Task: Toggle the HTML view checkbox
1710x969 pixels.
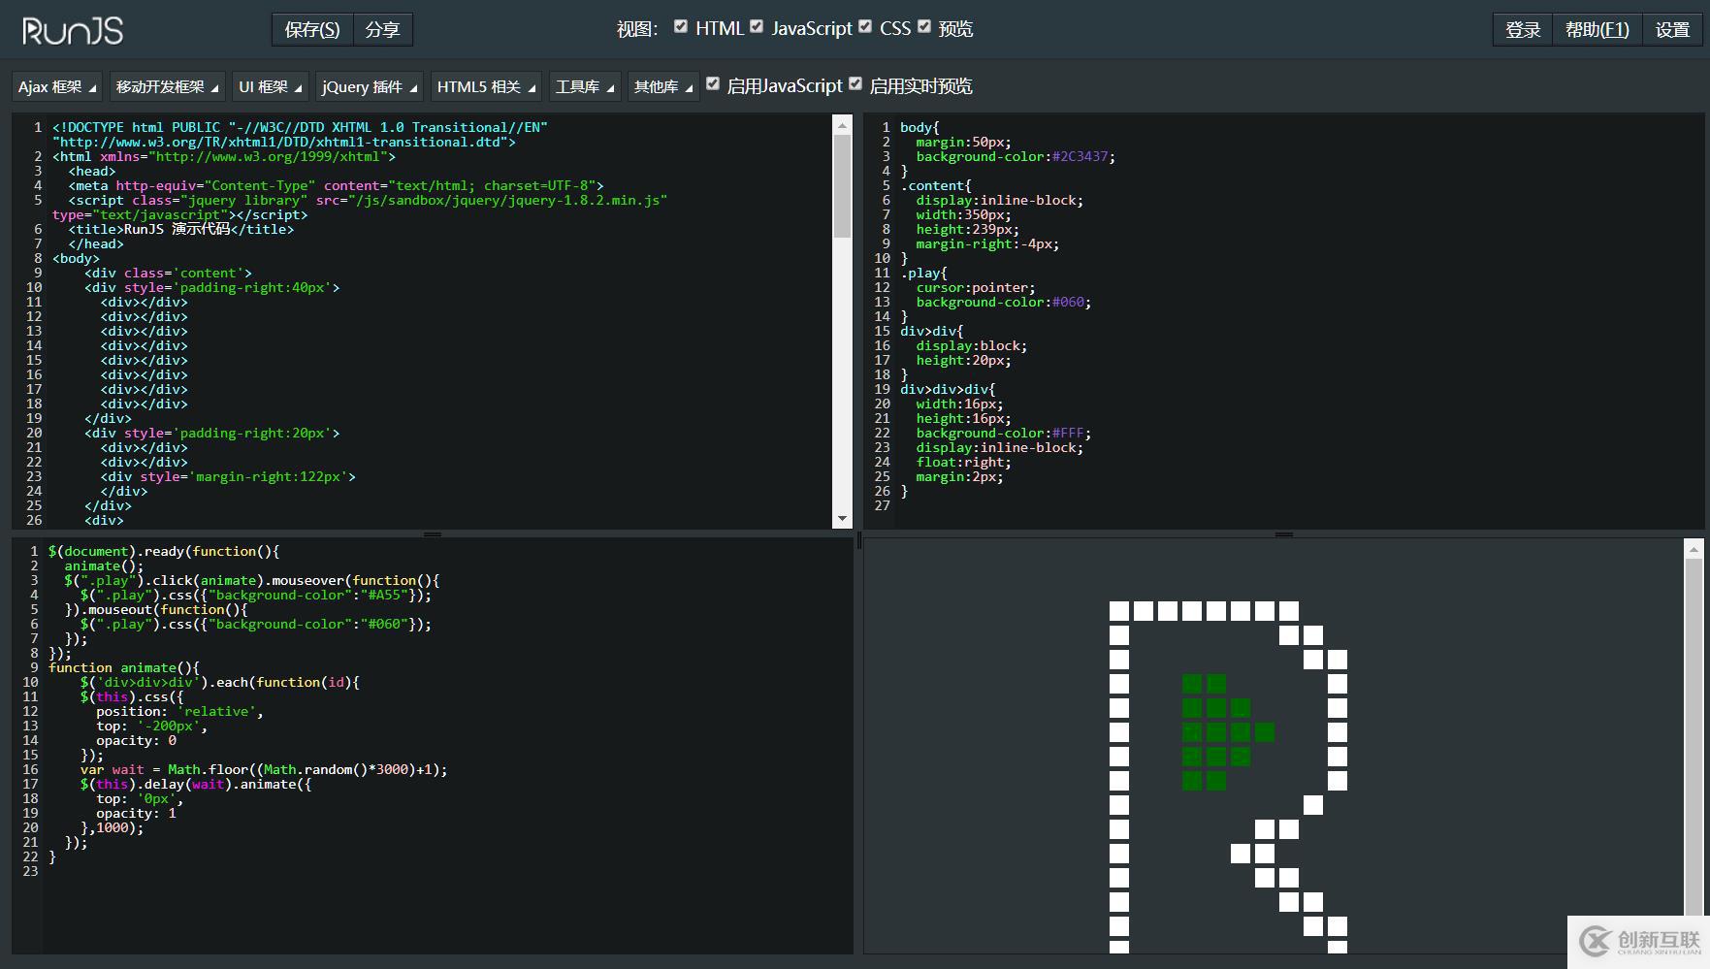Action: [681, 27]
